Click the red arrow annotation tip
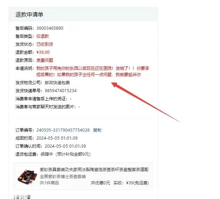The image size is (220, 199). [112, 83]
